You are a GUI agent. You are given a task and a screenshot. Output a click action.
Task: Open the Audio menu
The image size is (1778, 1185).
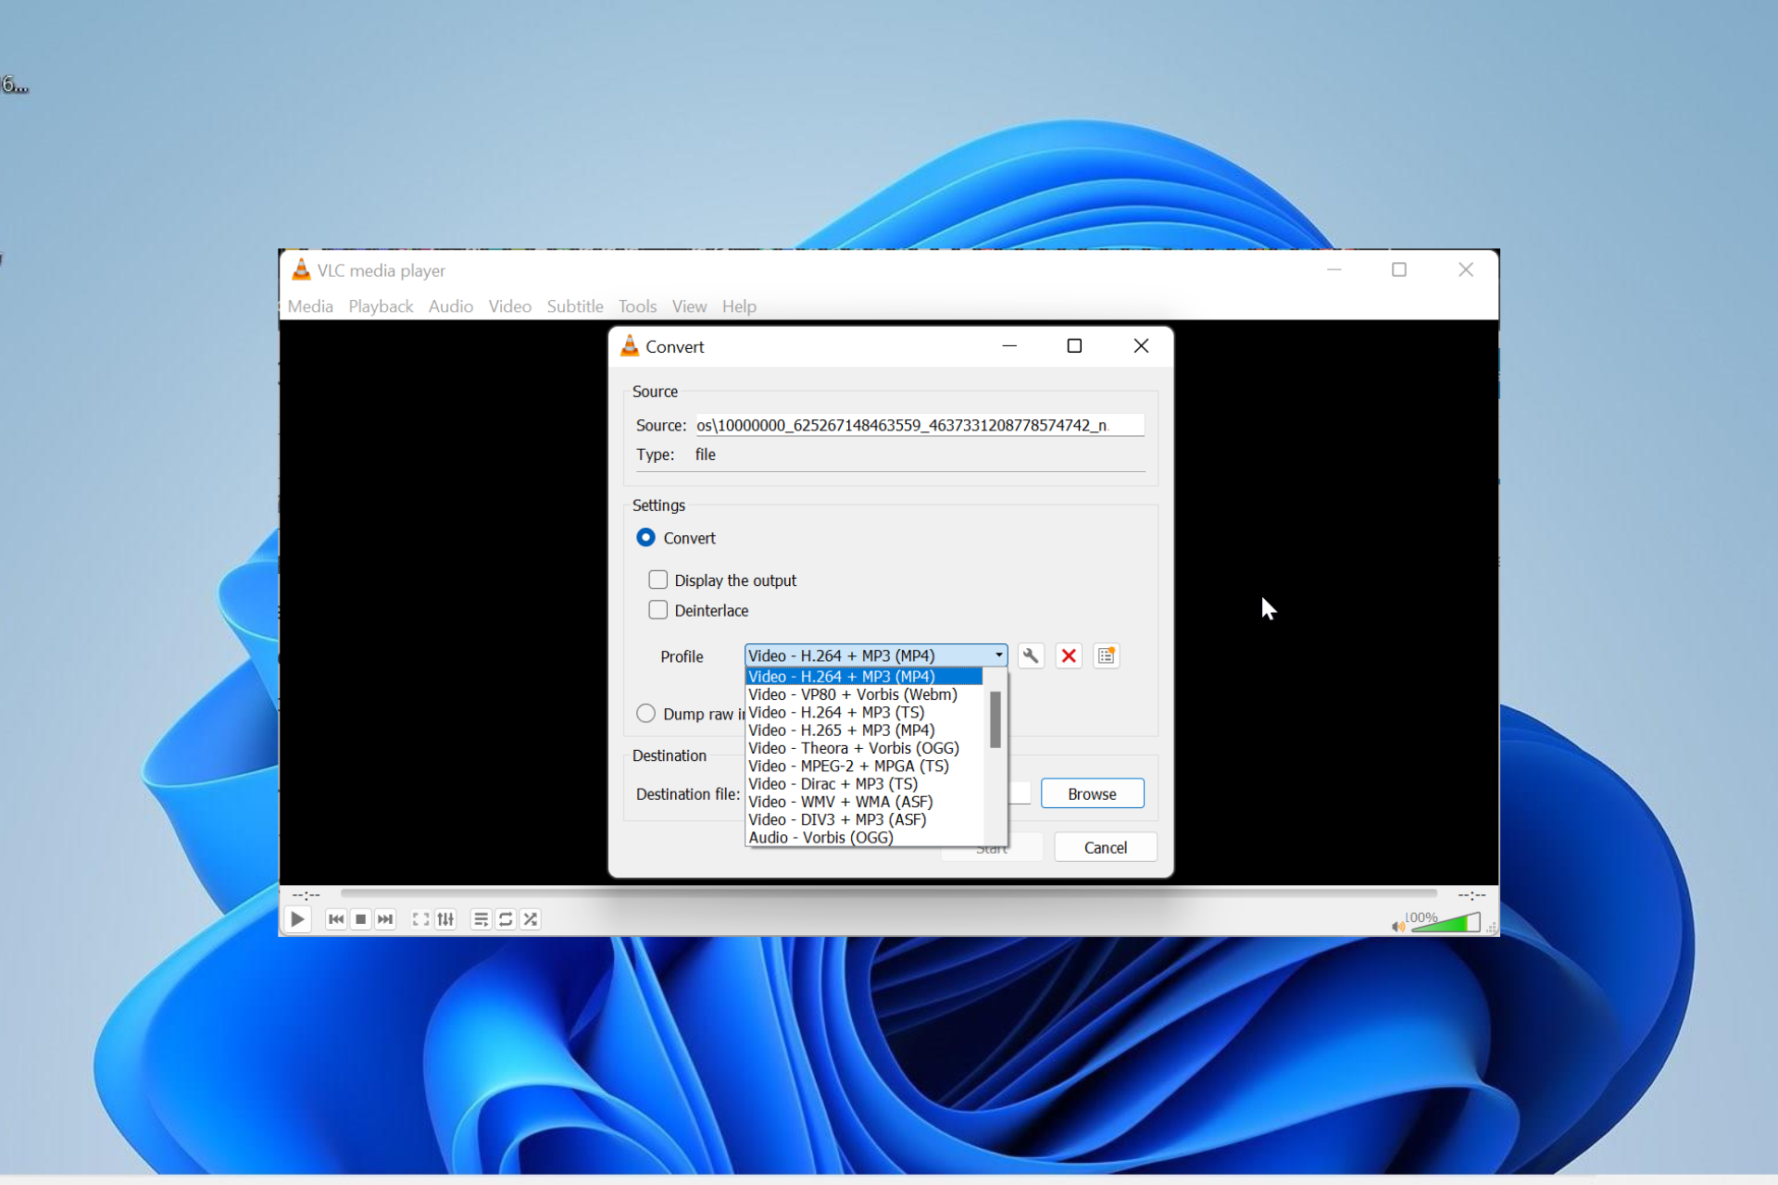[x=451, y=306]
